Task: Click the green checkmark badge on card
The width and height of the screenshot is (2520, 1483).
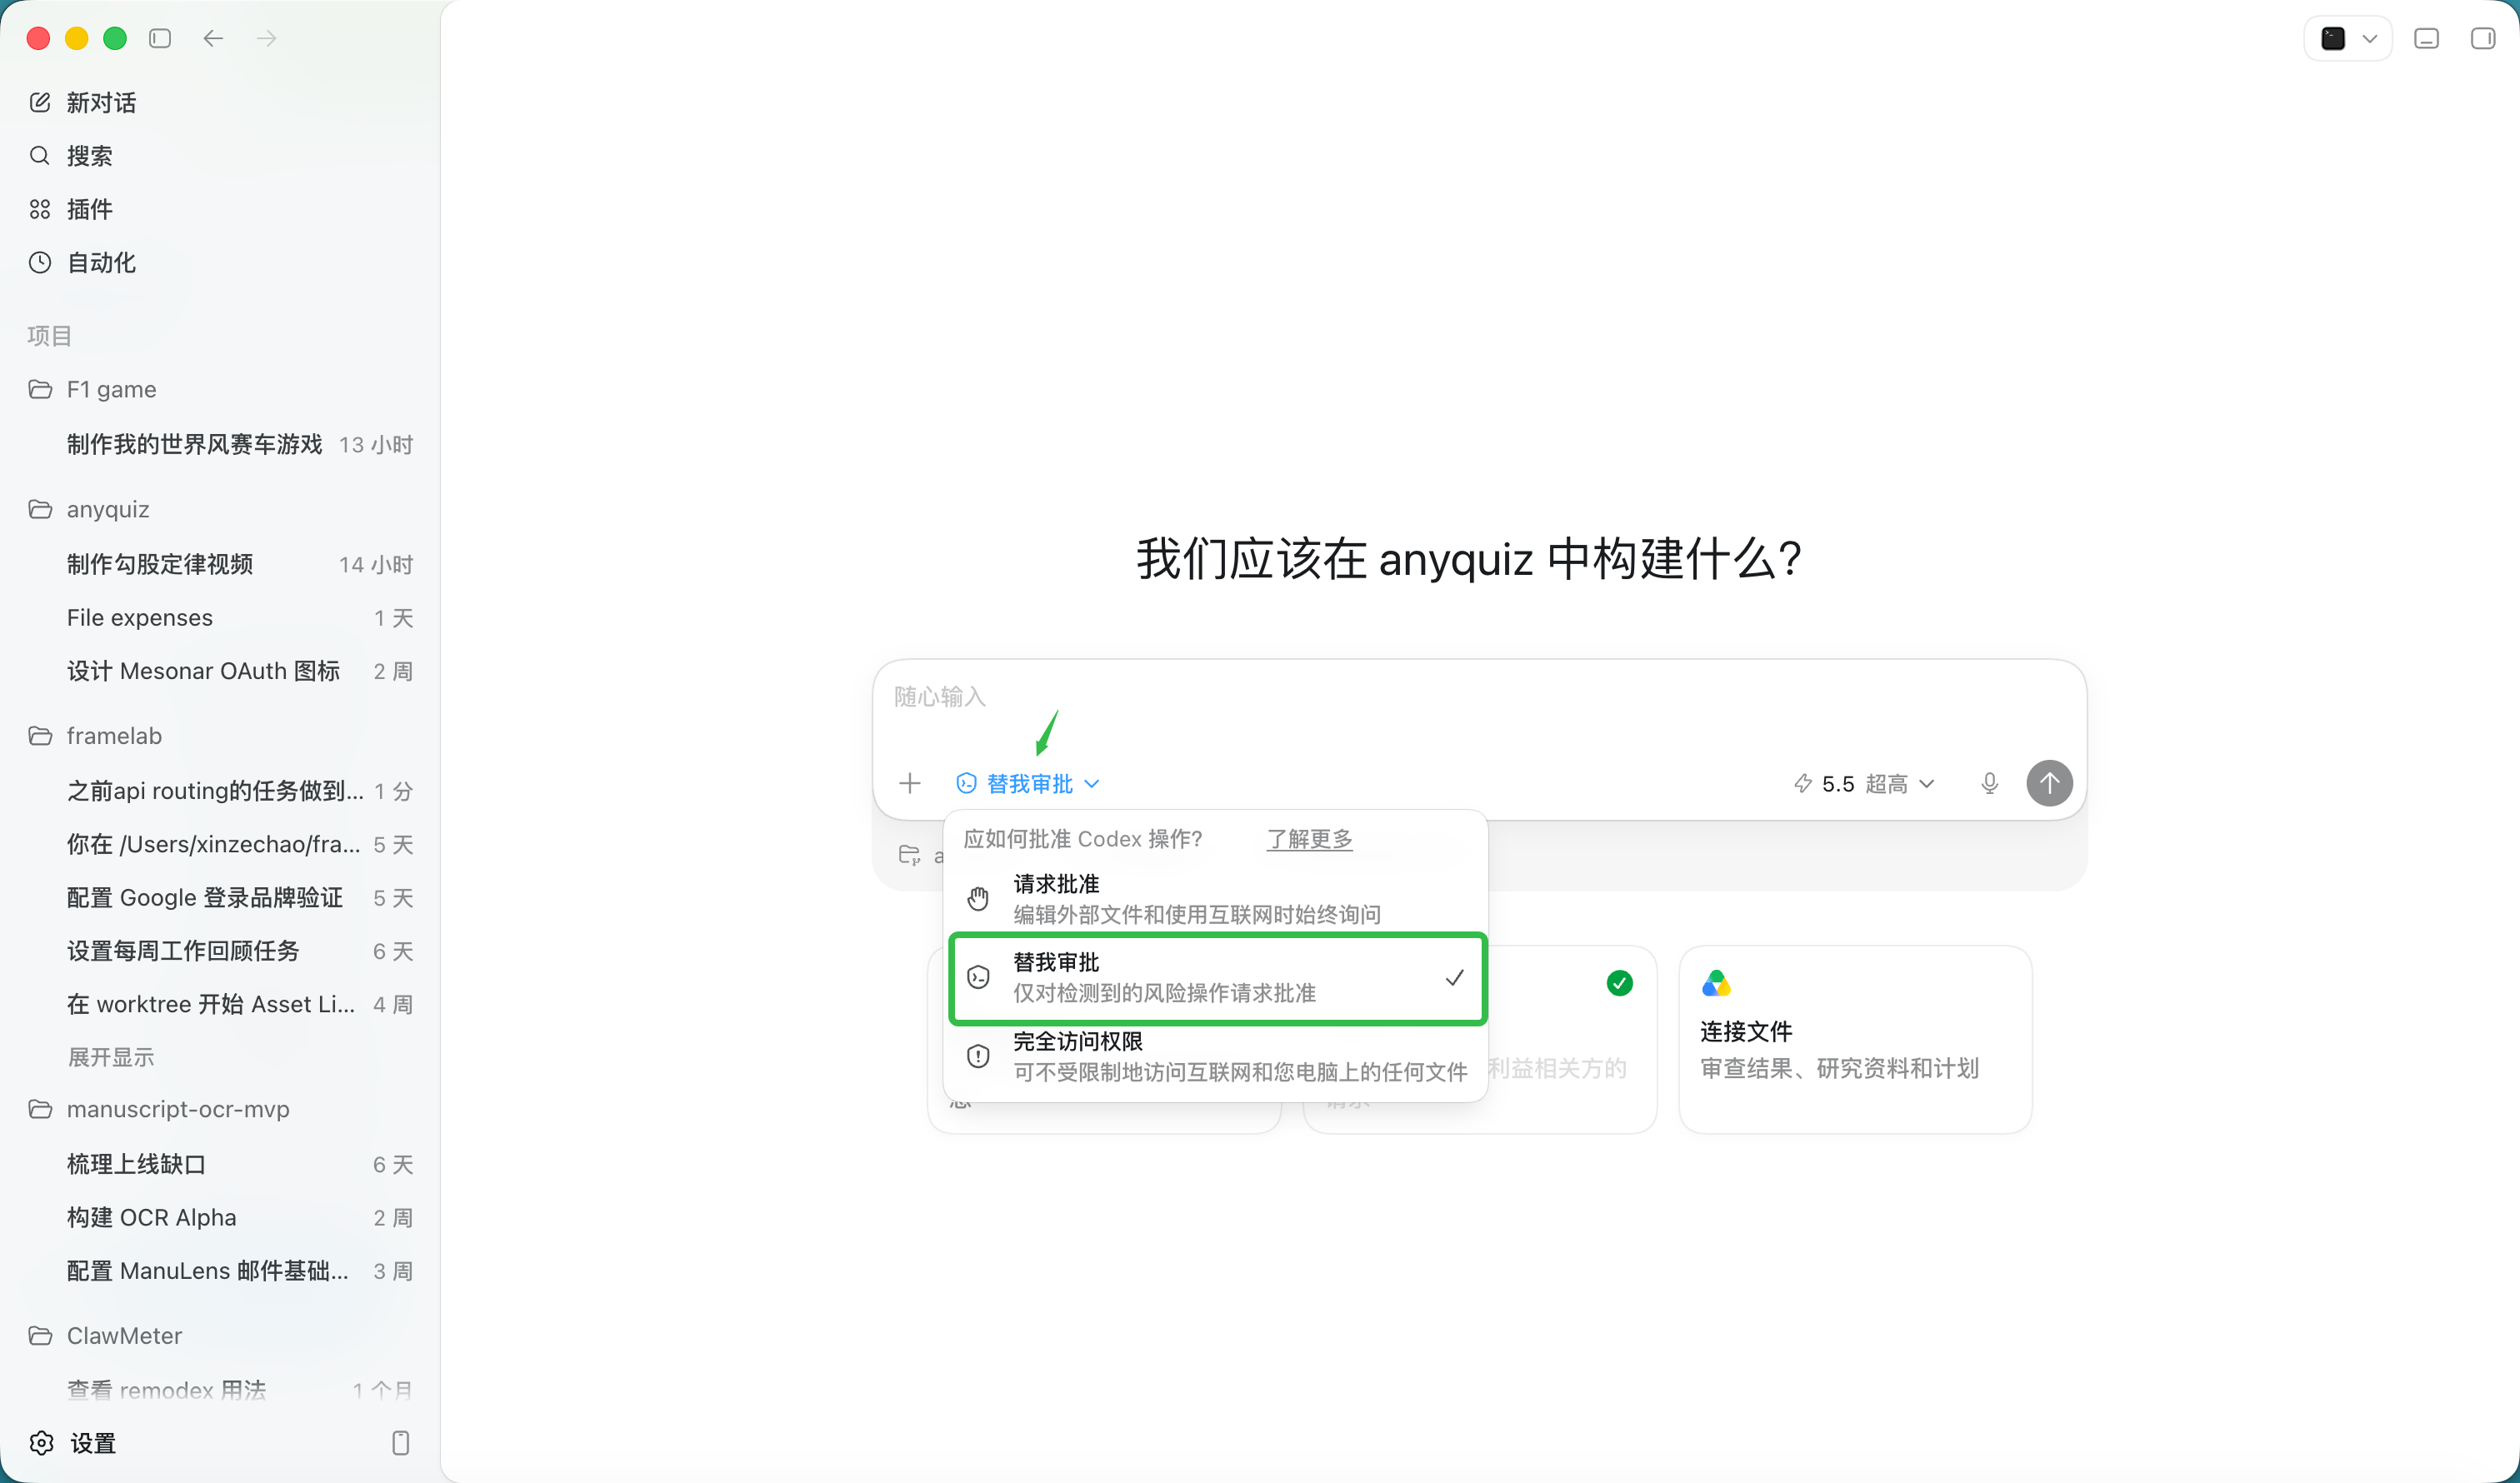Action: pos(1619,984)
